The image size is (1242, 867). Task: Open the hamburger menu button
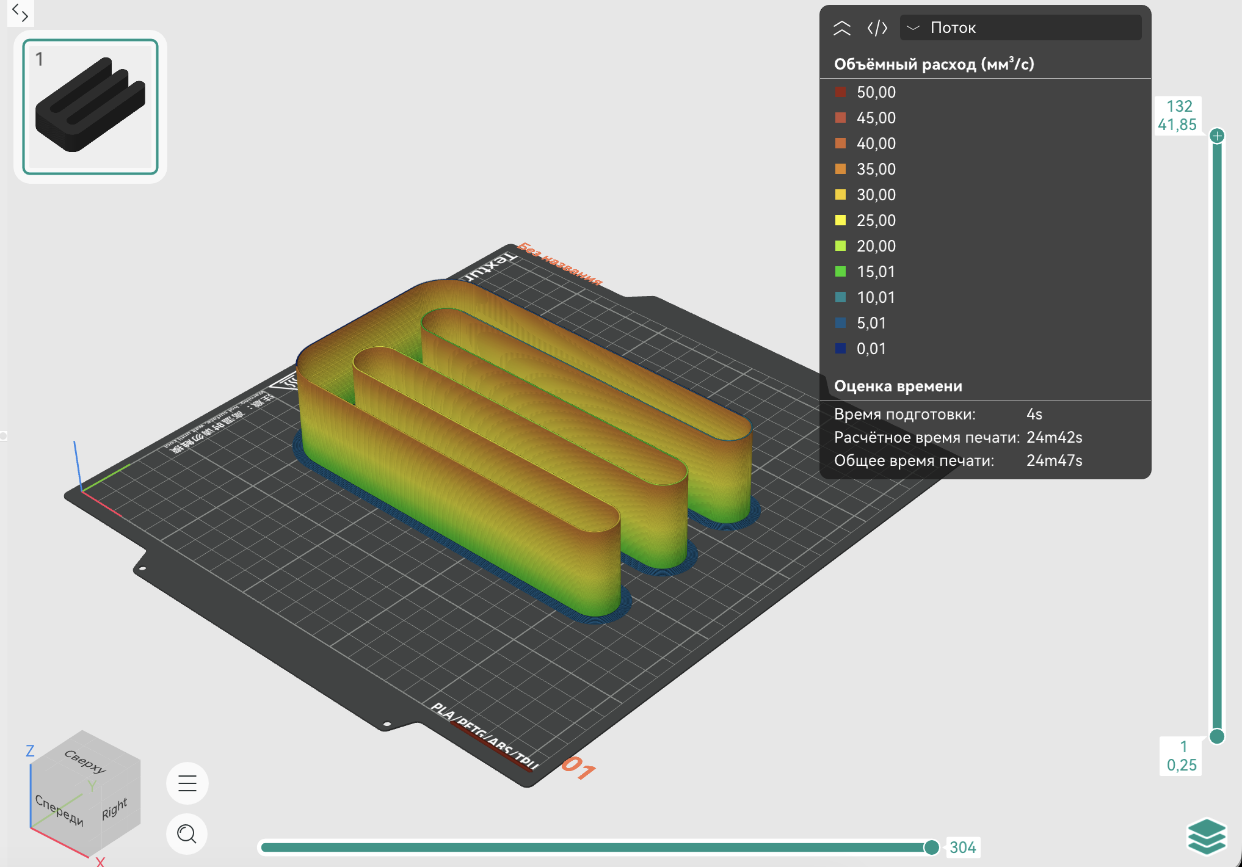pyautogui.click(x=187, y=783)
